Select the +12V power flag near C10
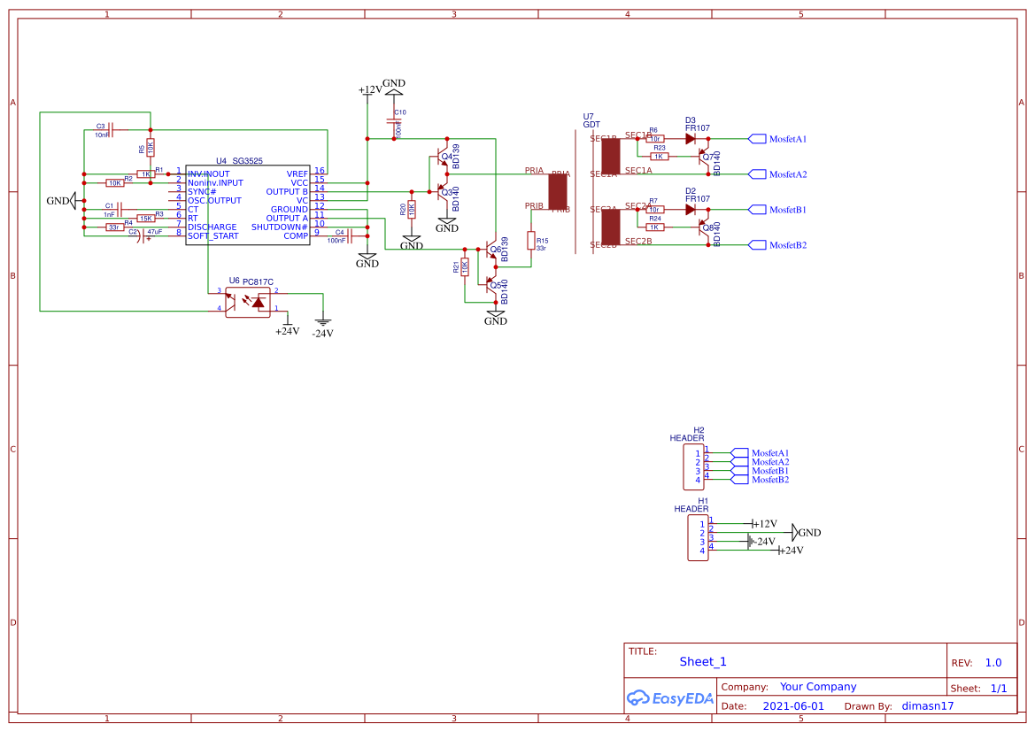 369,89
